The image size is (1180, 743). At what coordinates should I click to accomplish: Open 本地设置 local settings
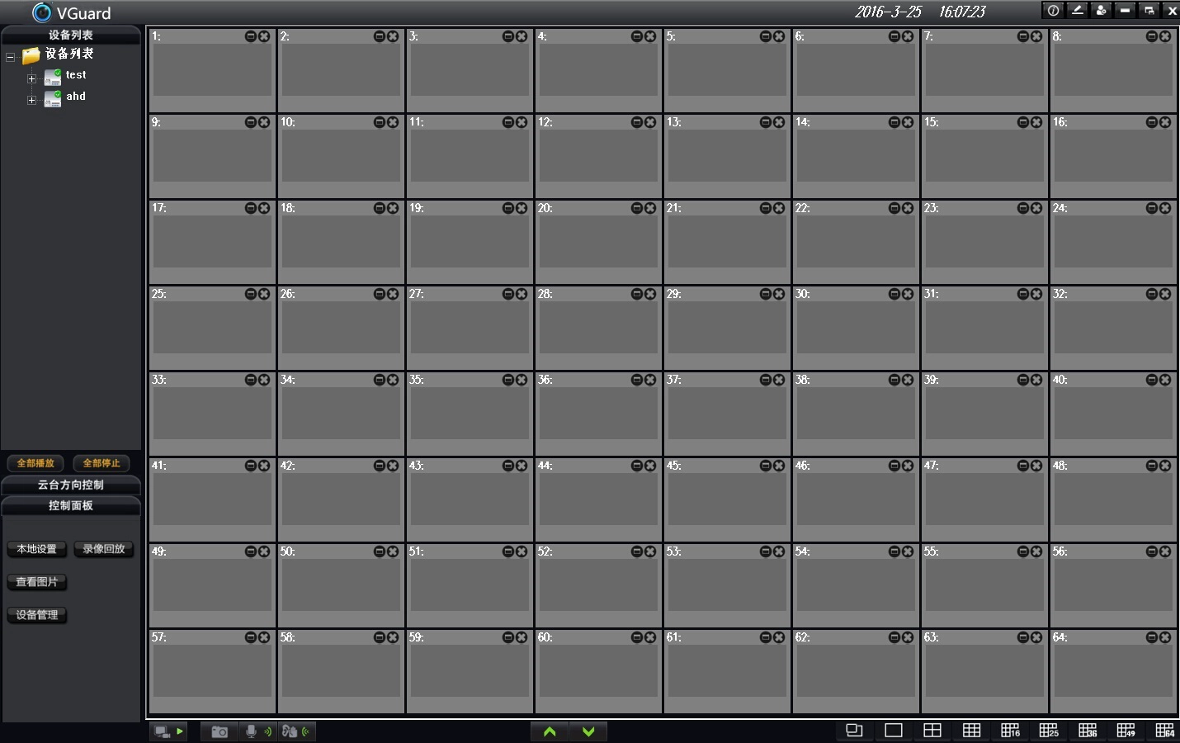(x=37, y=549)
